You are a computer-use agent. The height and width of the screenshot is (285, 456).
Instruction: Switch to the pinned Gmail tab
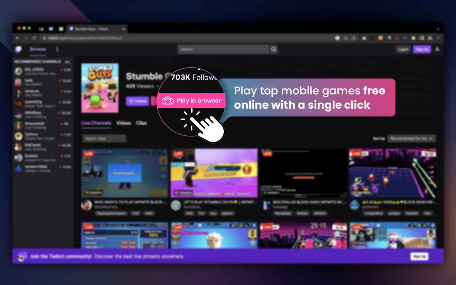(x=41, y=29)
